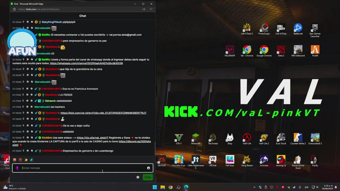Click username BabyKingPitbull in chat

[52, 22]
